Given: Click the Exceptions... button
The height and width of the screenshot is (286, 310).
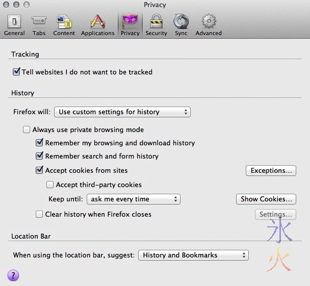Looking at the screenshot, I should click(271, 171).
